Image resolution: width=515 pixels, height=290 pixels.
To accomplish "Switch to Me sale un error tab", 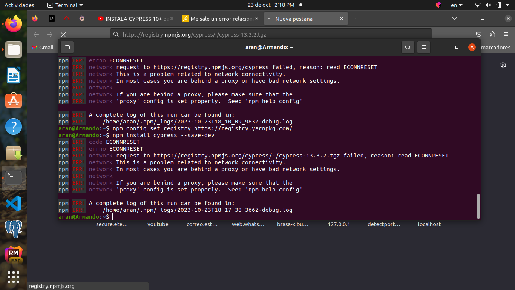I will click(220, 19).
